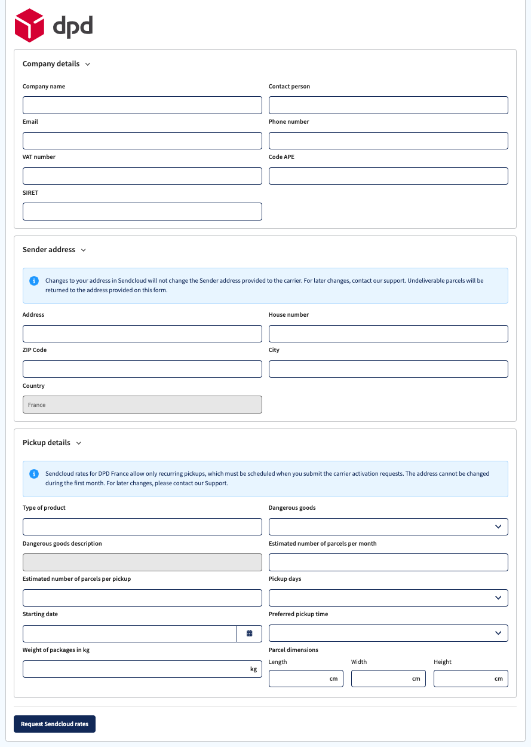Screen dimensions: 531x747
Task: Open the Dangerous goods dropdown
Action: tap(388, 526)
